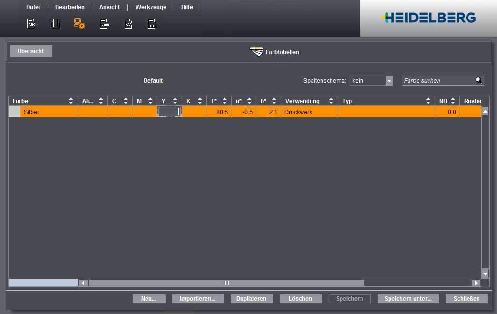Screen dimensions: 497x314
Task: Open the Spaltenschema dropdown arrow
Action: click(389, 81)
